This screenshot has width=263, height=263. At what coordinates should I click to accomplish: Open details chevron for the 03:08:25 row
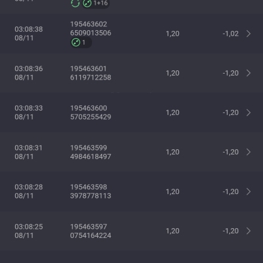[249, 231]
